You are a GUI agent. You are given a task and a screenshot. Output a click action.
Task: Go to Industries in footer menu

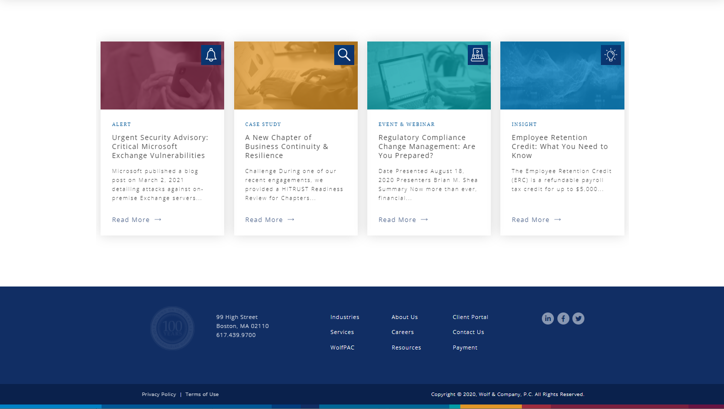pyautogui.click(x=345, y=317)
